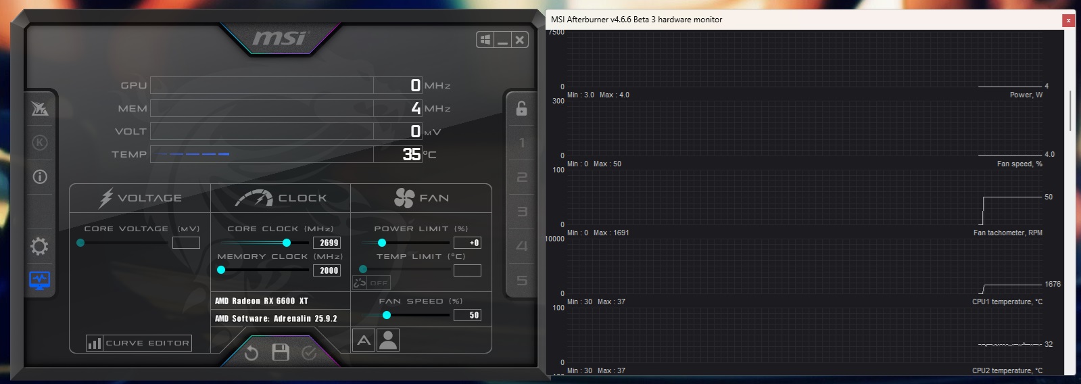
Task: Apply settings with the checkmark icon
Action: point(310,352)
